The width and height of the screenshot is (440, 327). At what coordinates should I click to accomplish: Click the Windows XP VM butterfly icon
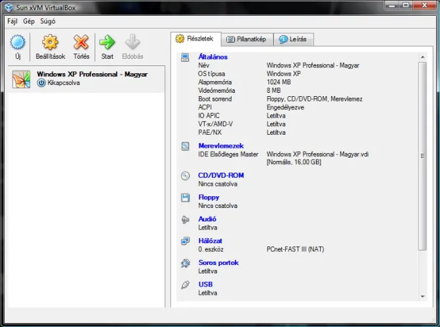tap(21, 79)
